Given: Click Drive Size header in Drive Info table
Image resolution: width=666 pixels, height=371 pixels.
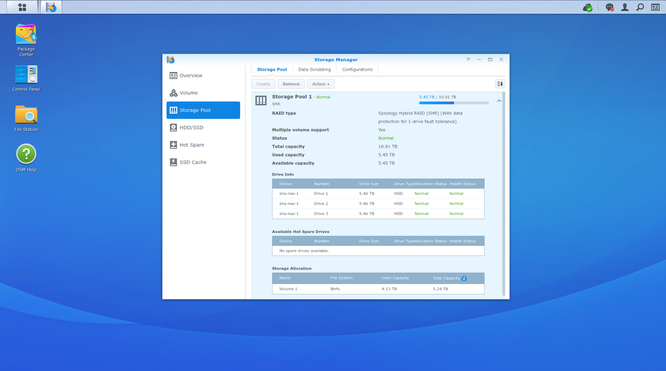Looking at the screenshot, I should pyautogui.click(x=369, y=184).
